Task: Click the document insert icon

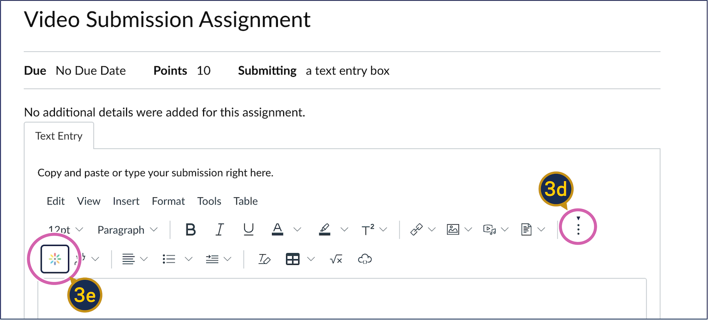Action: click(x=526, y=230)
